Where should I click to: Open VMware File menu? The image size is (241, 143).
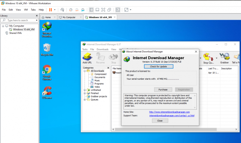click(x=4, y=10)
